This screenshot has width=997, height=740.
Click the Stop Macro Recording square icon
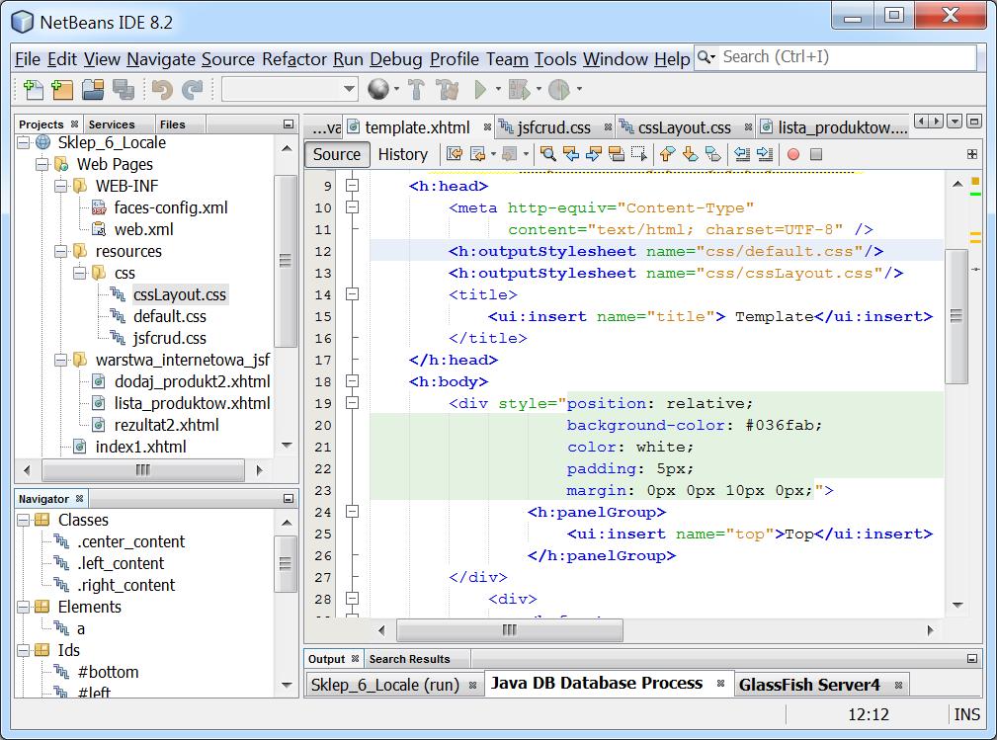816,154
